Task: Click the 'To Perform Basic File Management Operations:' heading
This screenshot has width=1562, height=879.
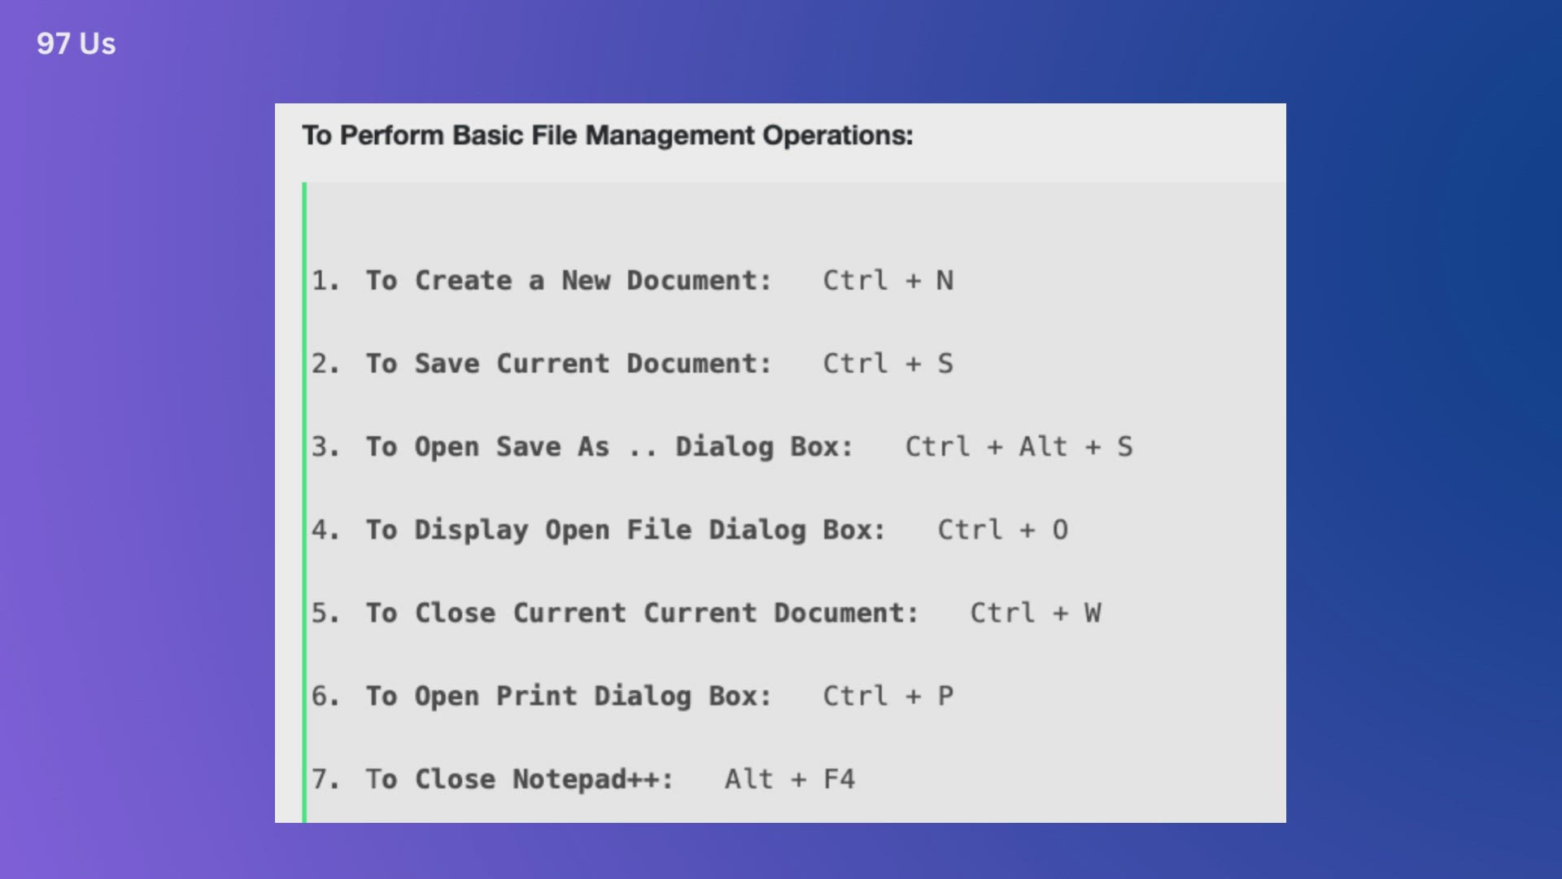Action: [x=608, y=135]
